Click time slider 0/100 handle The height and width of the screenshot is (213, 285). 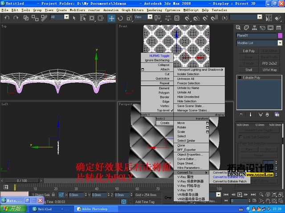coord(22,181)
